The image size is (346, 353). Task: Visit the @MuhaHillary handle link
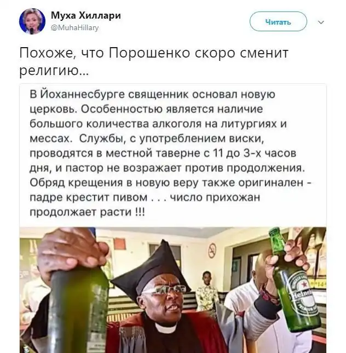[x=75, y=28]
